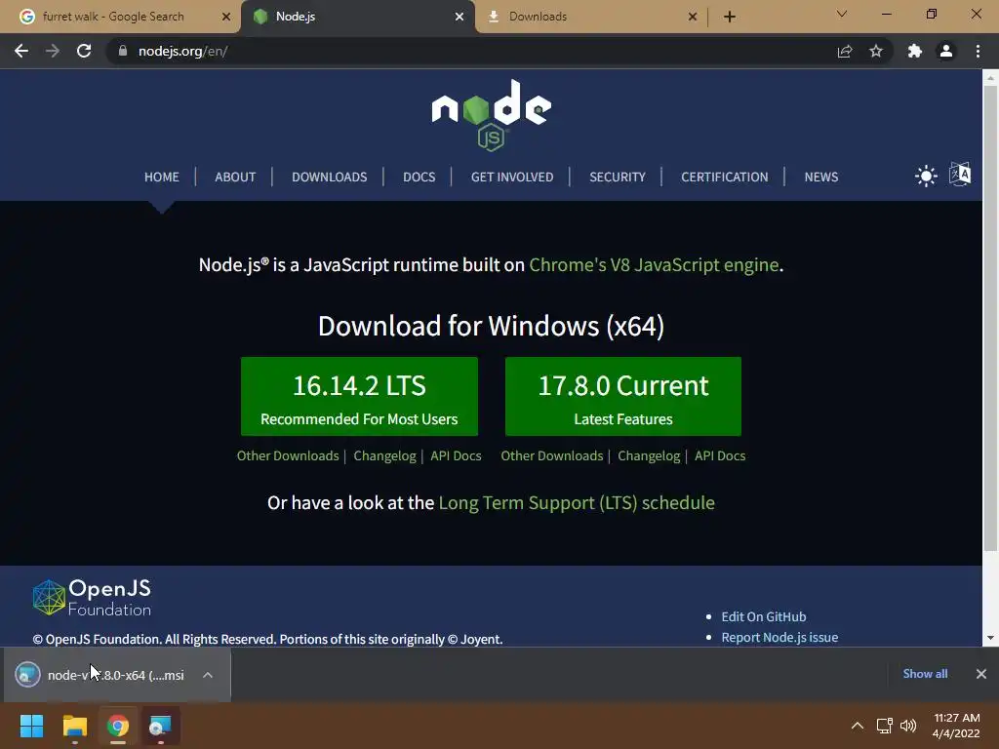Close the furret walk tab

[225, 17]
